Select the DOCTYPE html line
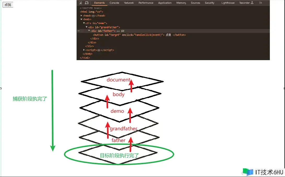 (91, 8)
